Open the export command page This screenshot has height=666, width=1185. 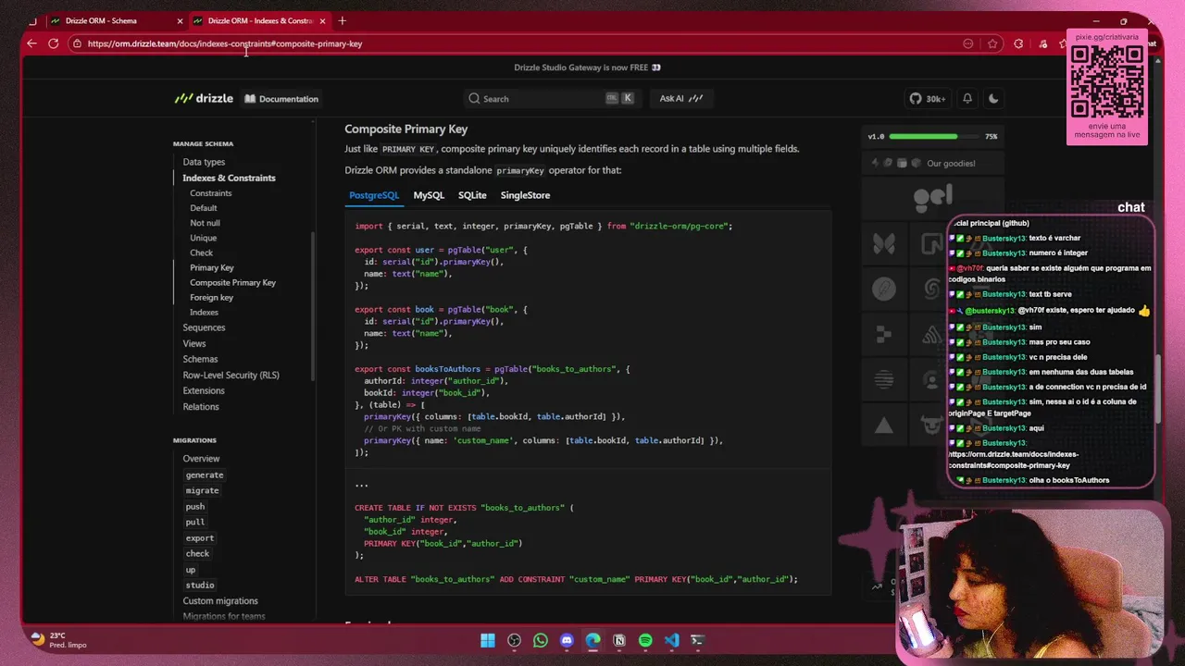click(199, 537)
